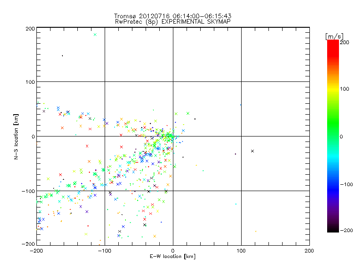The width and height of the screenshot is (364, 273).
Task: Click the x-axis tick label '100'
Action: pyautogui.click(x=241, y=251)
